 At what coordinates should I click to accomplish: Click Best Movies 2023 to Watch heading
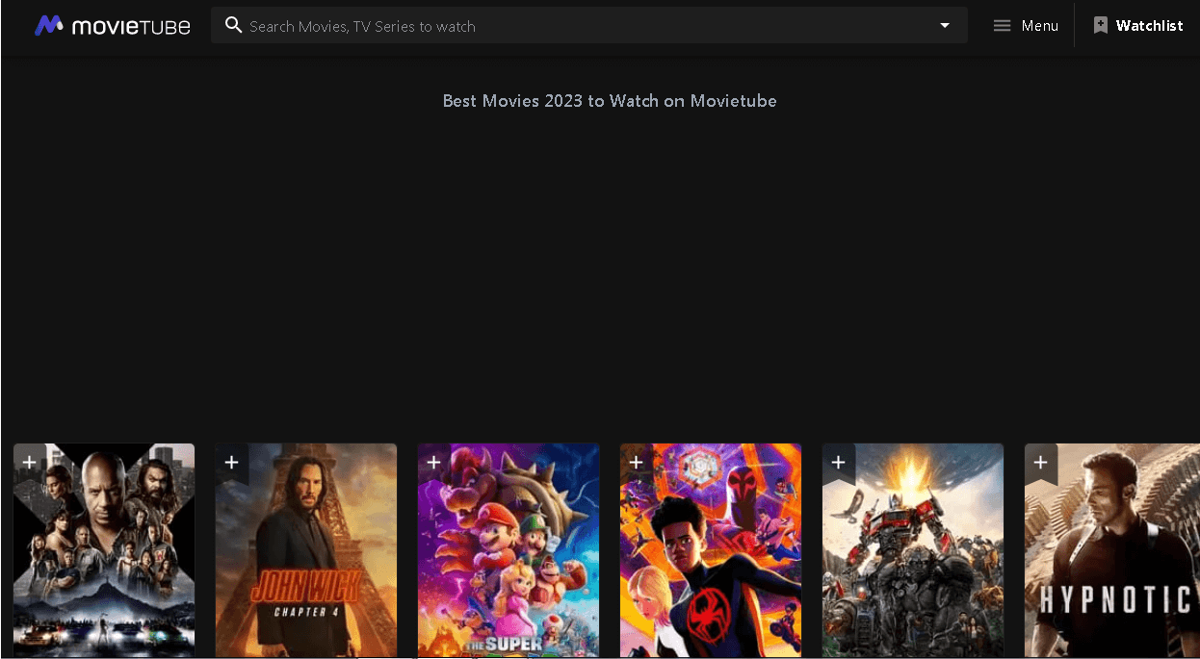610,101
